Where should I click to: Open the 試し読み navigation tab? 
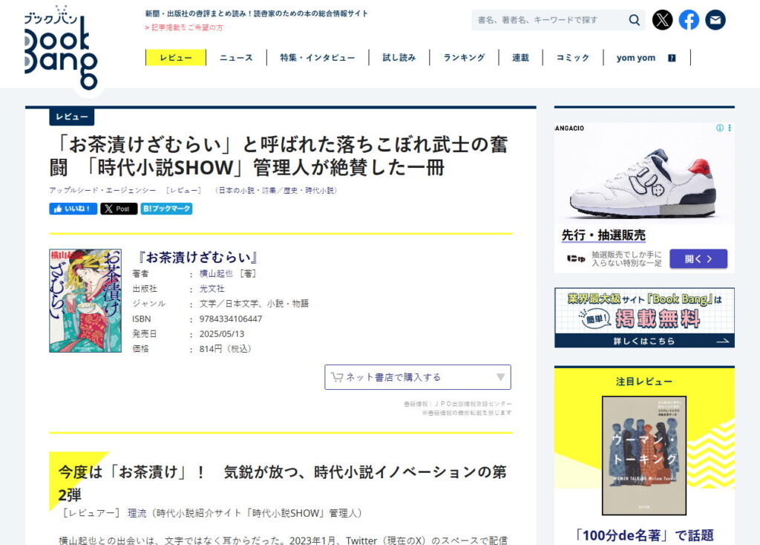(x=399, y=57)
